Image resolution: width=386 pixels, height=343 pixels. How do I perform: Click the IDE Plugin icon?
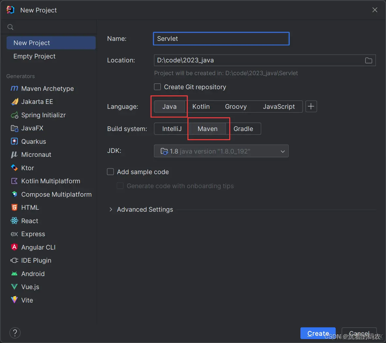coord(14,260)
